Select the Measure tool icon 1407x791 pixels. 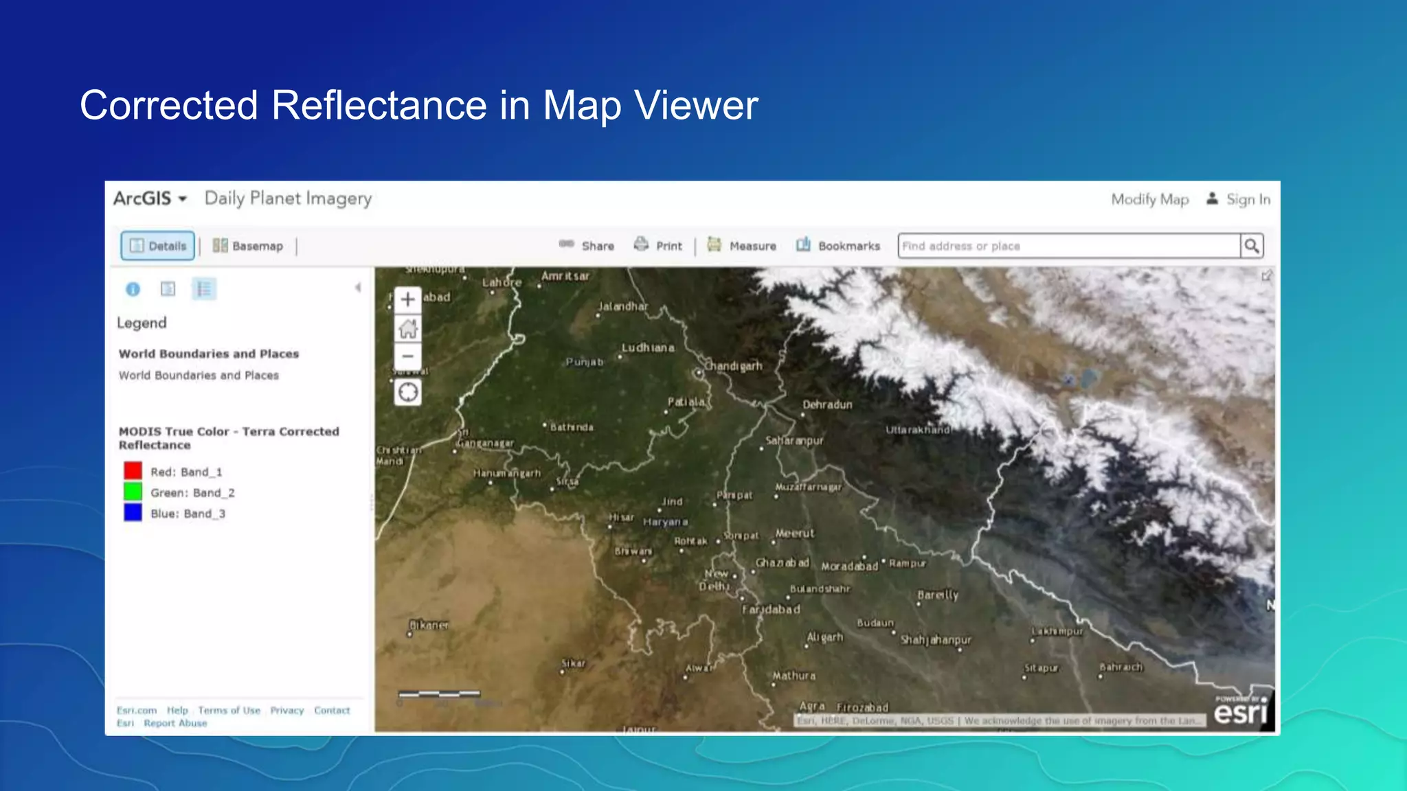(714, 244)
